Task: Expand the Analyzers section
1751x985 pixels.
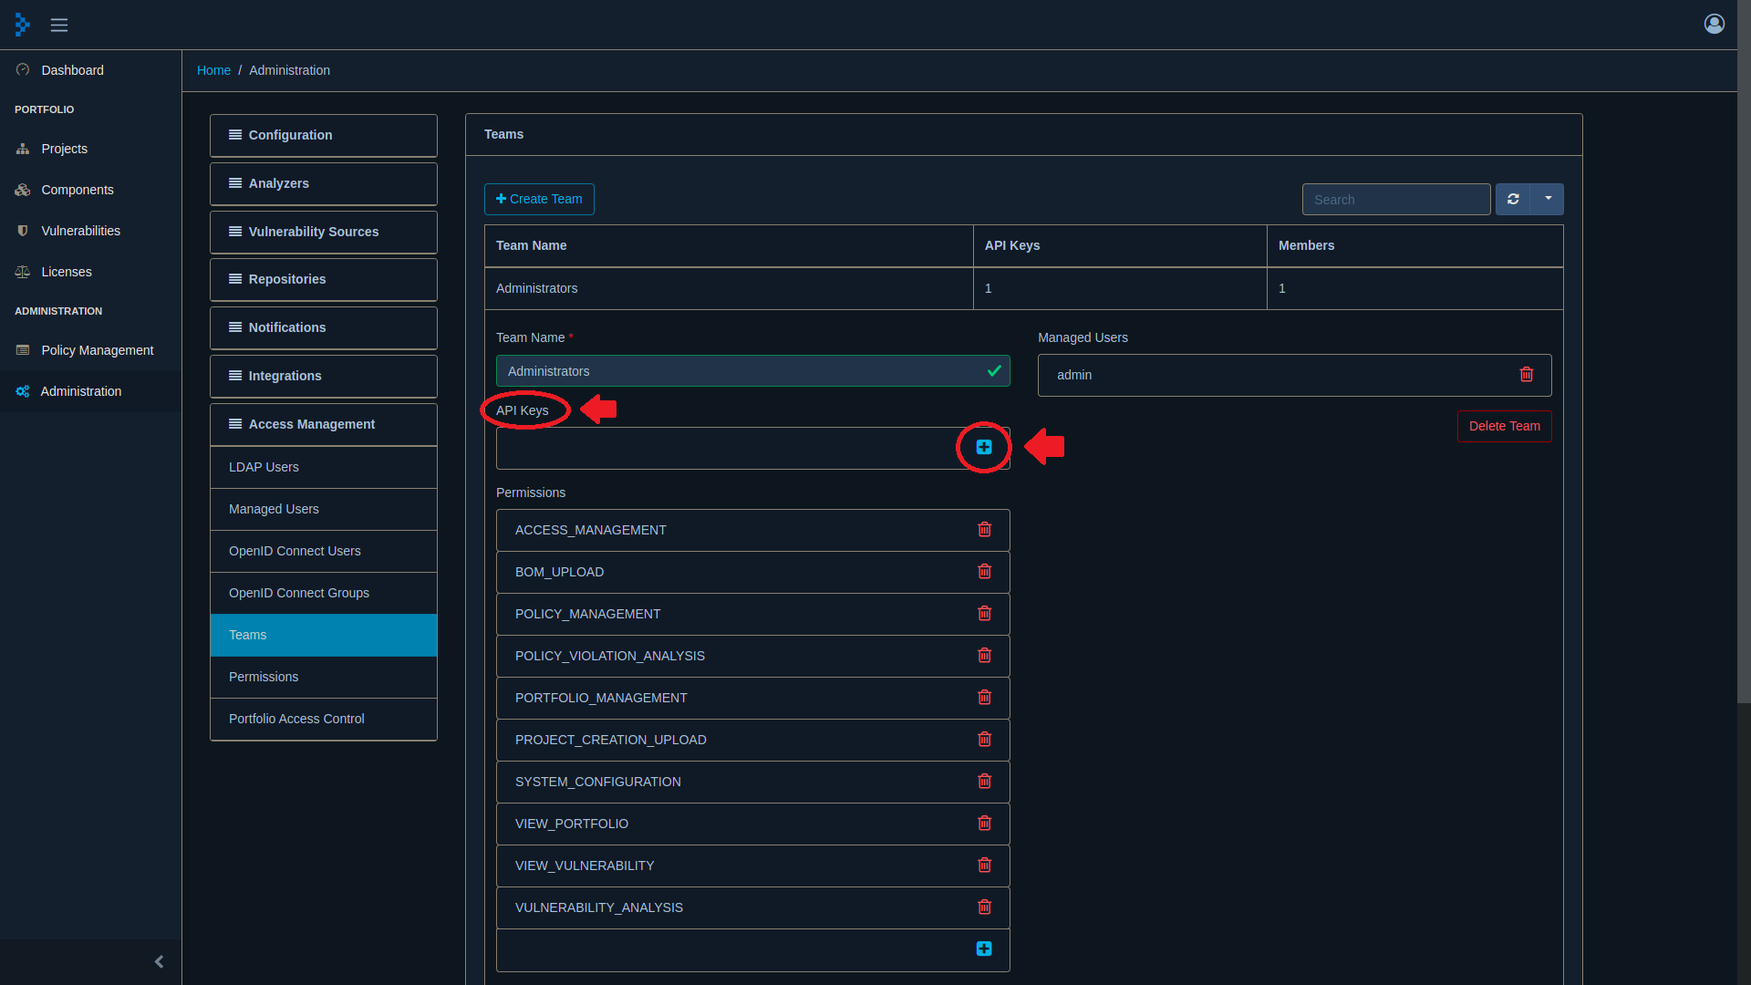Action: pyautogui.click(x=324, y=183)
